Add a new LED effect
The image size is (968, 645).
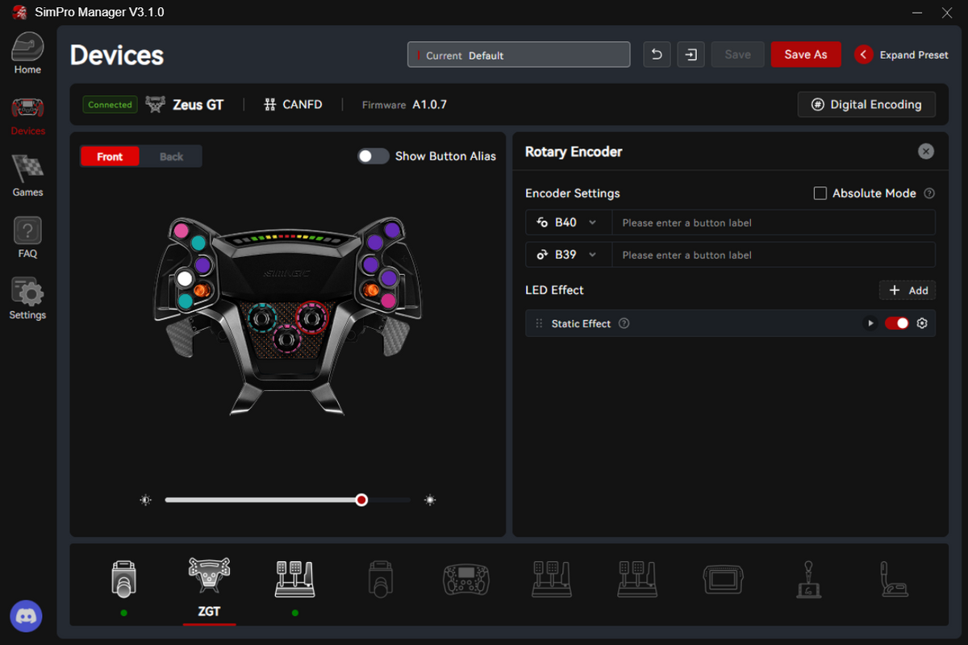point(907,290)
